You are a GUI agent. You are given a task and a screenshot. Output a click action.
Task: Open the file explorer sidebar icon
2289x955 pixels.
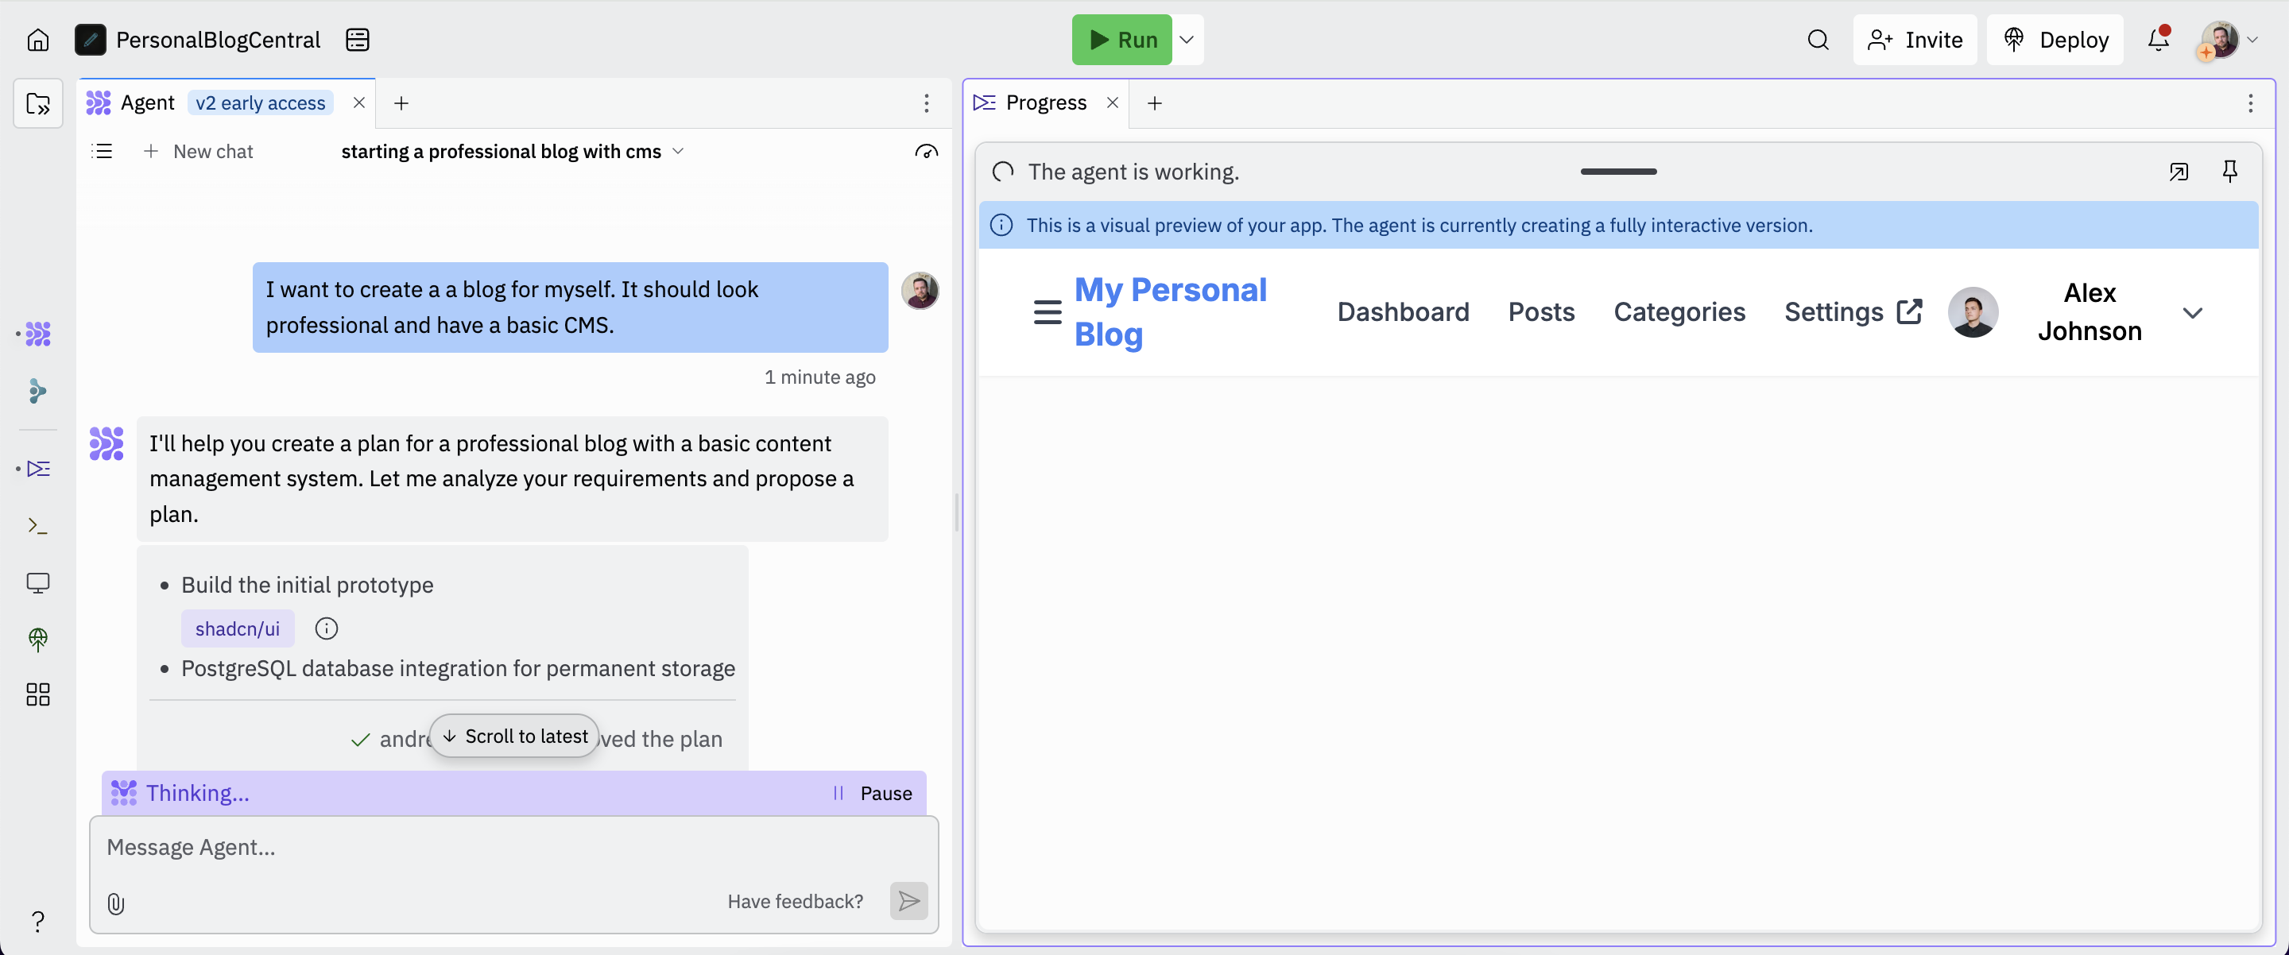pyautogui.click(x=37, y=104)
